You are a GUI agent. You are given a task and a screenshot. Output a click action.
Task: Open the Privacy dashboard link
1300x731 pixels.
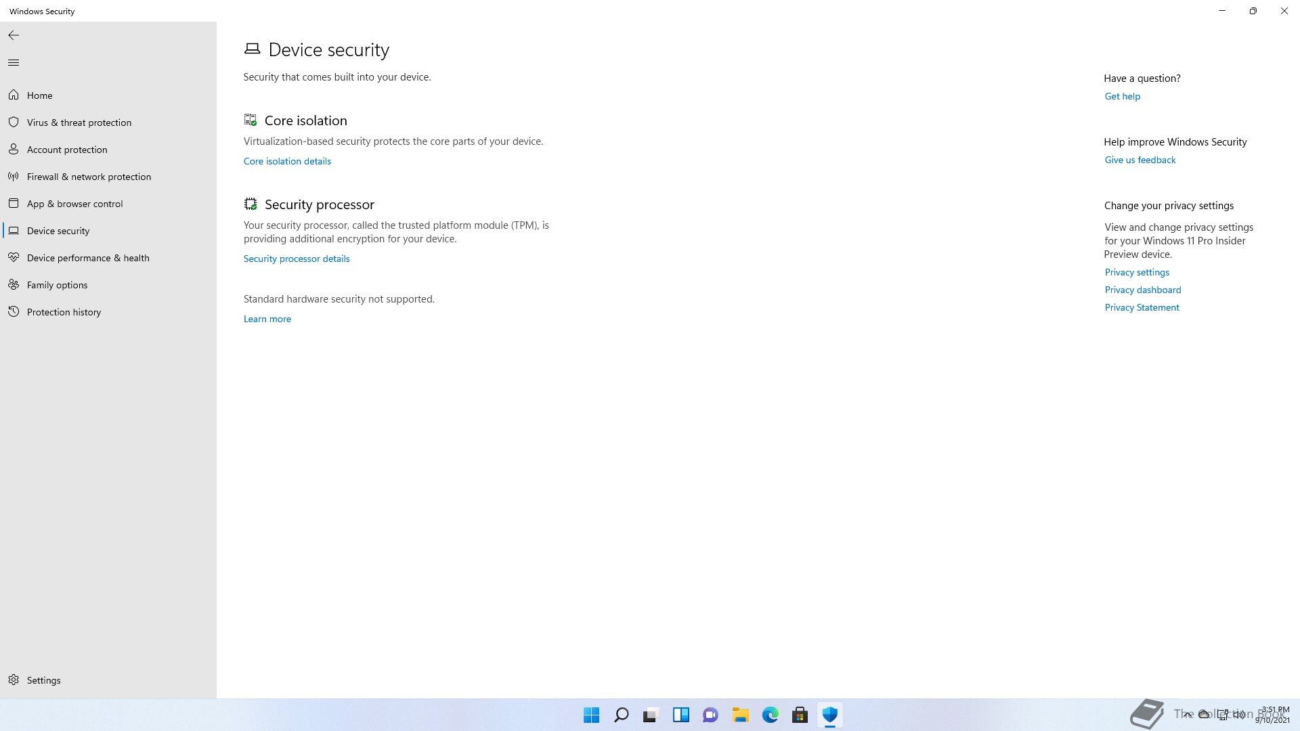pos(1143,290)
